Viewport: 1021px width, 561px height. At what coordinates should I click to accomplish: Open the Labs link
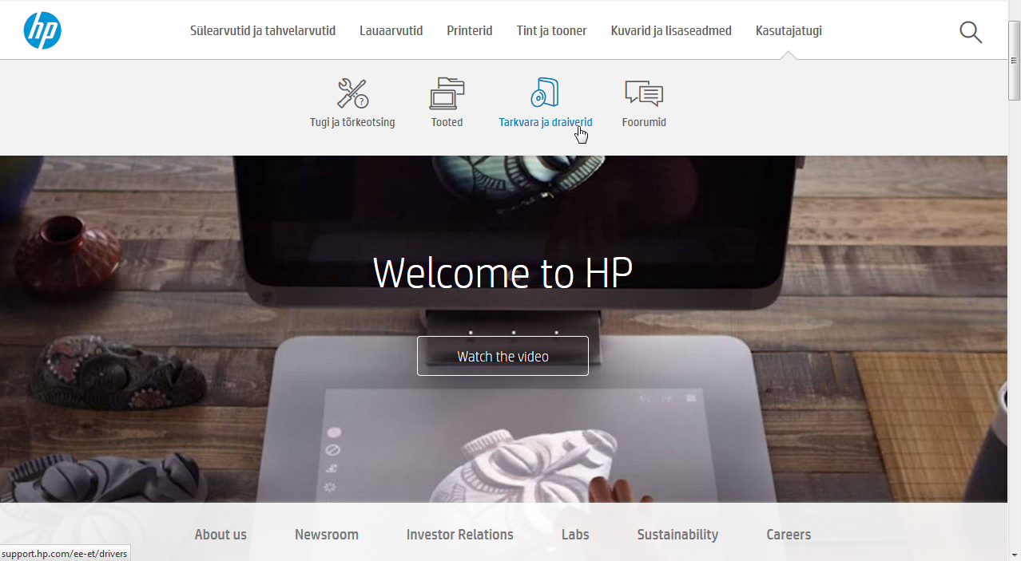tap(575, 535)
